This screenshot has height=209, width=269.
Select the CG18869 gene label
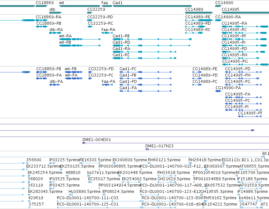pyautogui.click(x=45, y=3)
